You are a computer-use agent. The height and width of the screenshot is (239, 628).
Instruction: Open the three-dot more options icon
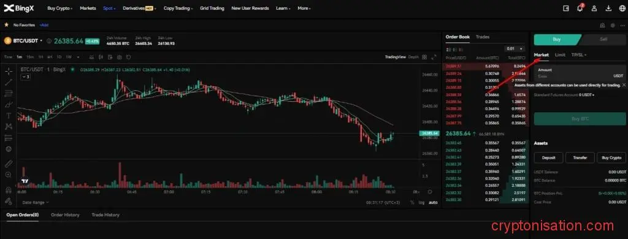pyautogui.click(x=622, y=25)
